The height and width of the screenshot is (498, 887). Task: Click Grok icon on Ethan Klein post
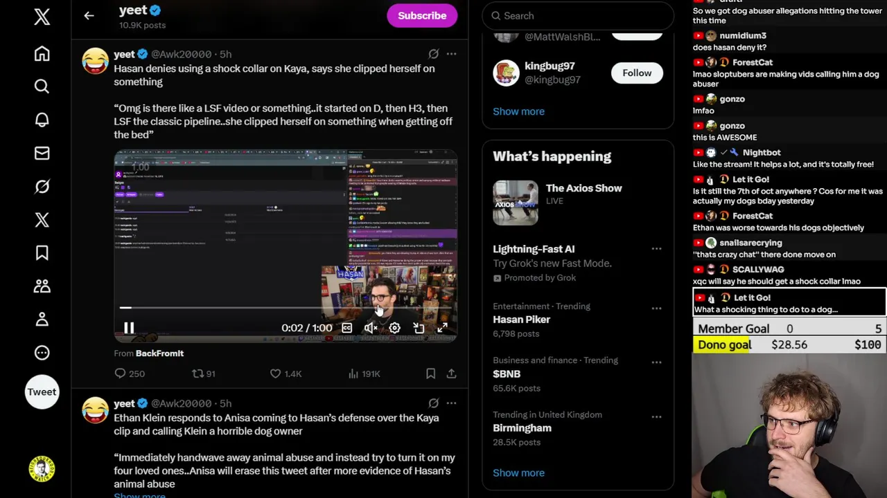click(433, 403)
